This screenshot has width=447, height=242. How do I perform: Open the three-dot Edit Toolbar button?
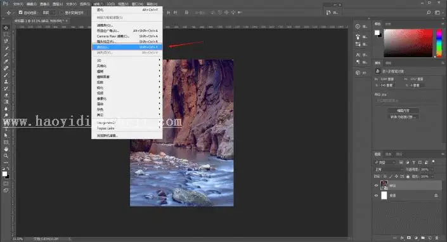[6, 162]
